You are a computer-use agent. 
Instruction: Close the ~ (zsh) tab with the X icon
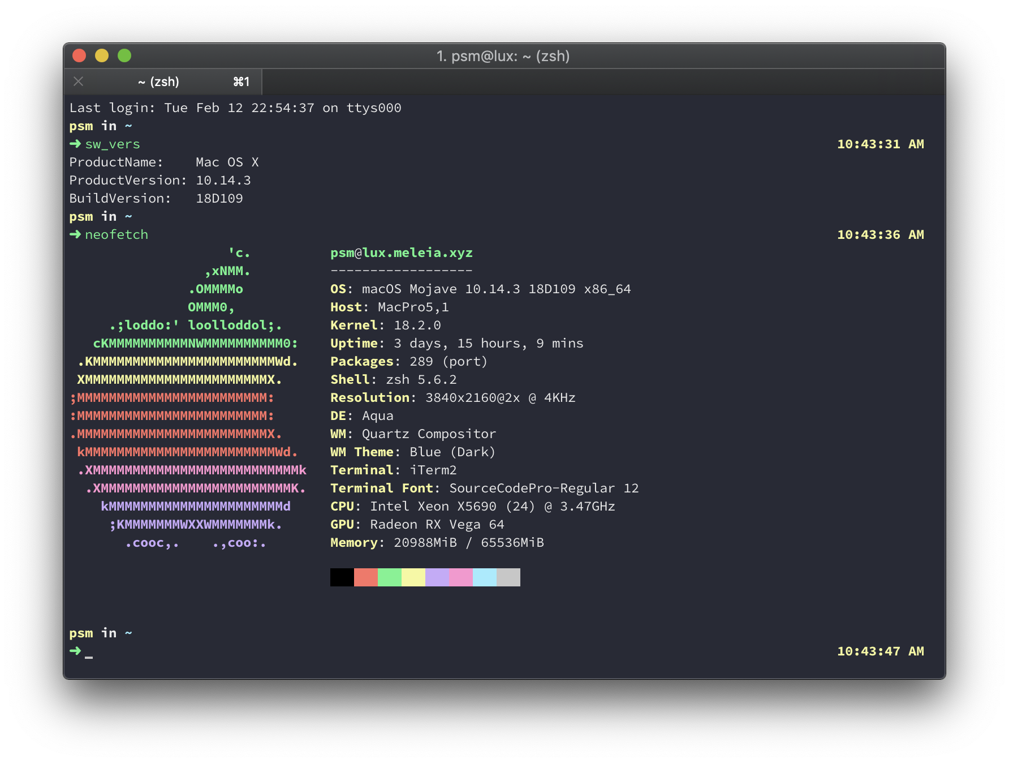[x=78, y=82]
